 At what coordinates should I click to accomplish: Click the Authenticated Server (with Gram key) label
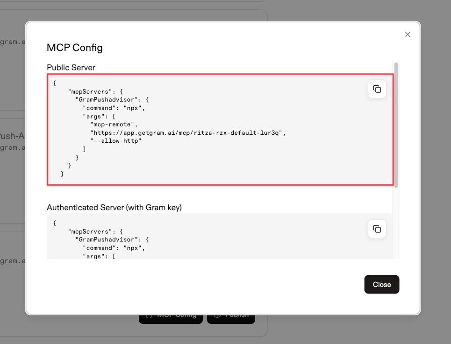[x=114, y=207]
